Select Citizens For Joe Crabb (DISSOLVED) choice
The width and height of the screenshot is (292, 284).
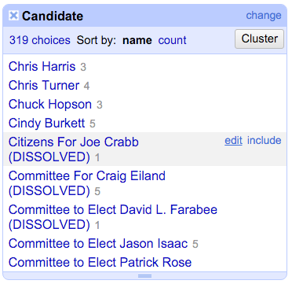coord(74,149)
